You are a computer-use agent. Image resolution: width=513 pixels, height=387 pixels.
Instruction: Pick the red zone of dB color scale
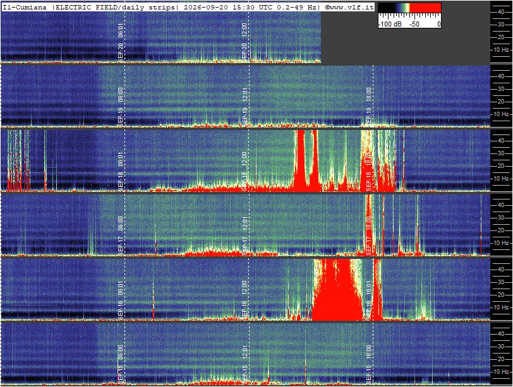click(x=425, y=8)
